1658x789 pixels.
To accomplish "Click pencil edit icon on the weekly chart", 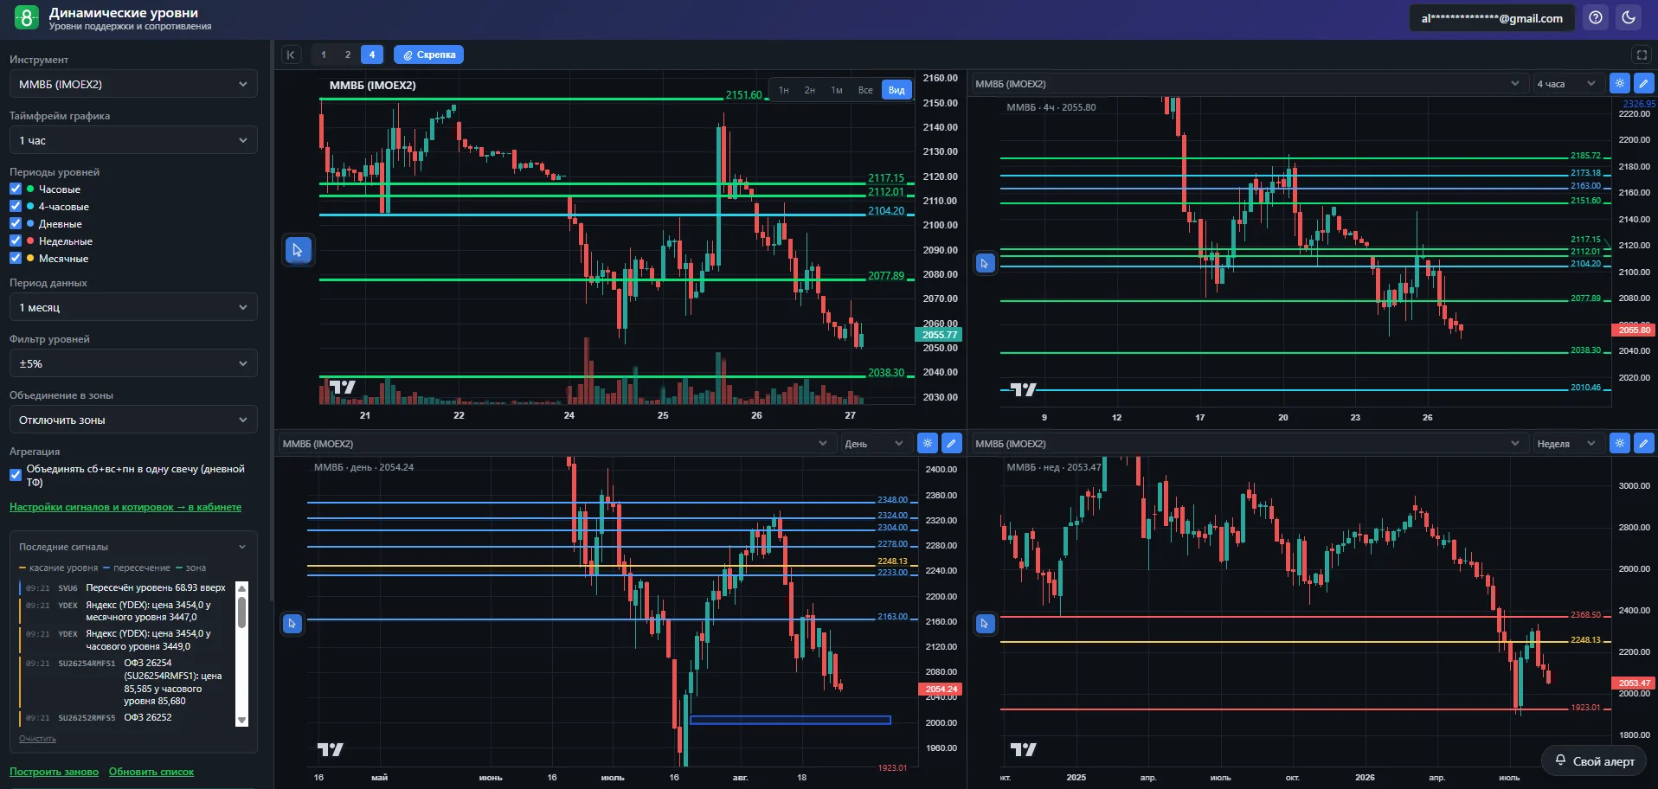I will pos(1643,443).
